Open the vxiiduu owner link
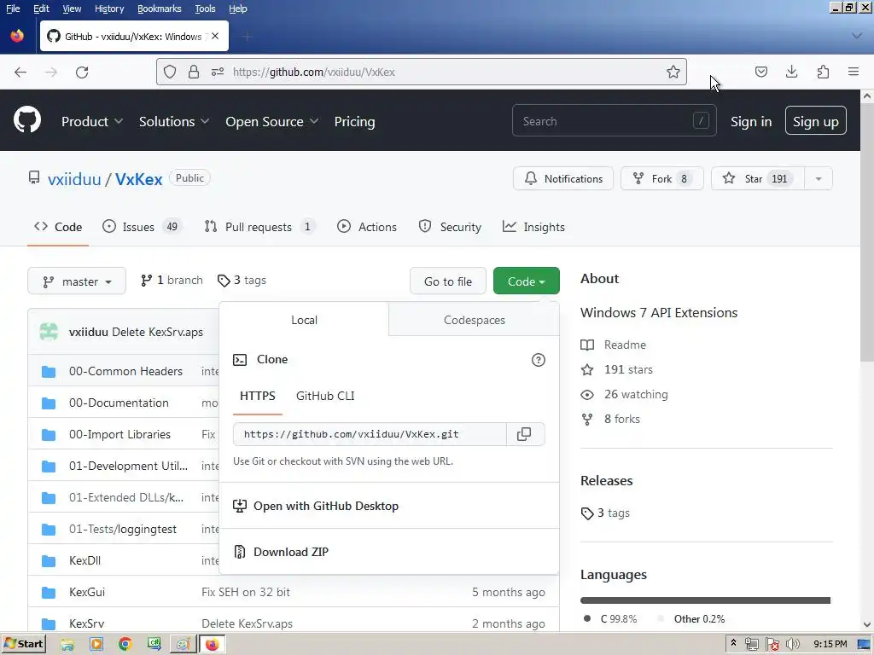 coord(74,179)
